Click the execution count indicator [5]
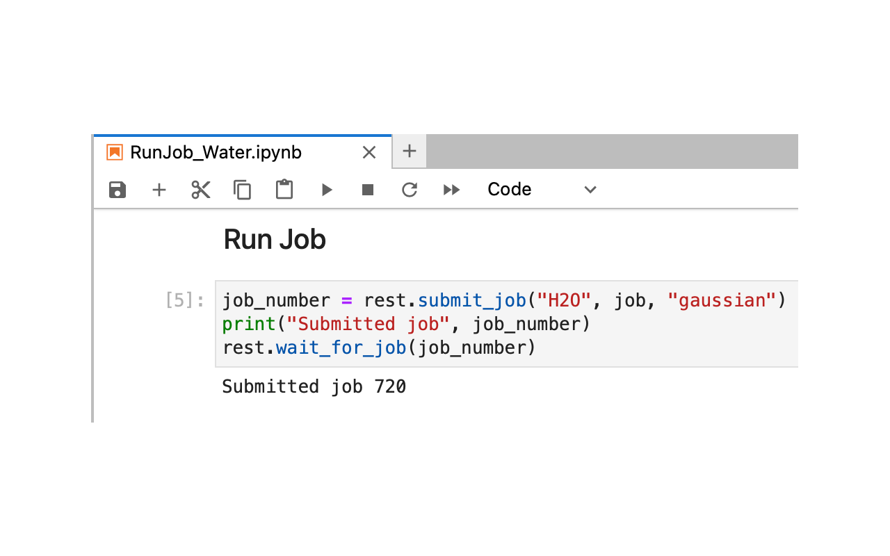The image size is (890, 556). click(184, 300)
